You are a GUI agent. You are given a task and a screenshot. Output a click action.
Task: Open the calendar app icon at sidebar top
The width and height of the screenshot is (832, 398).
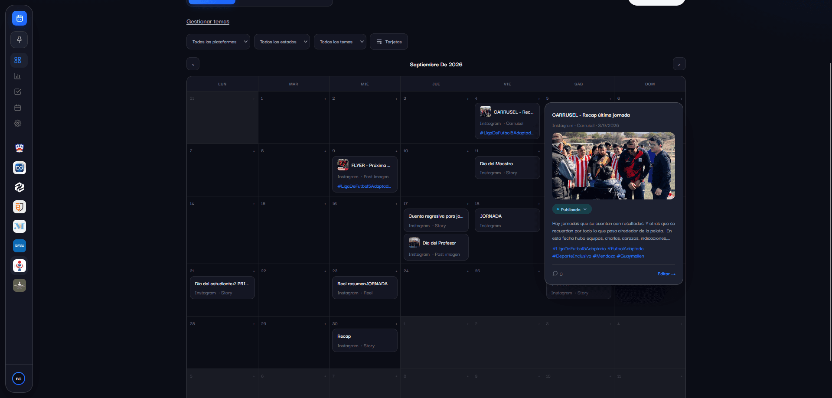(19, 18)
